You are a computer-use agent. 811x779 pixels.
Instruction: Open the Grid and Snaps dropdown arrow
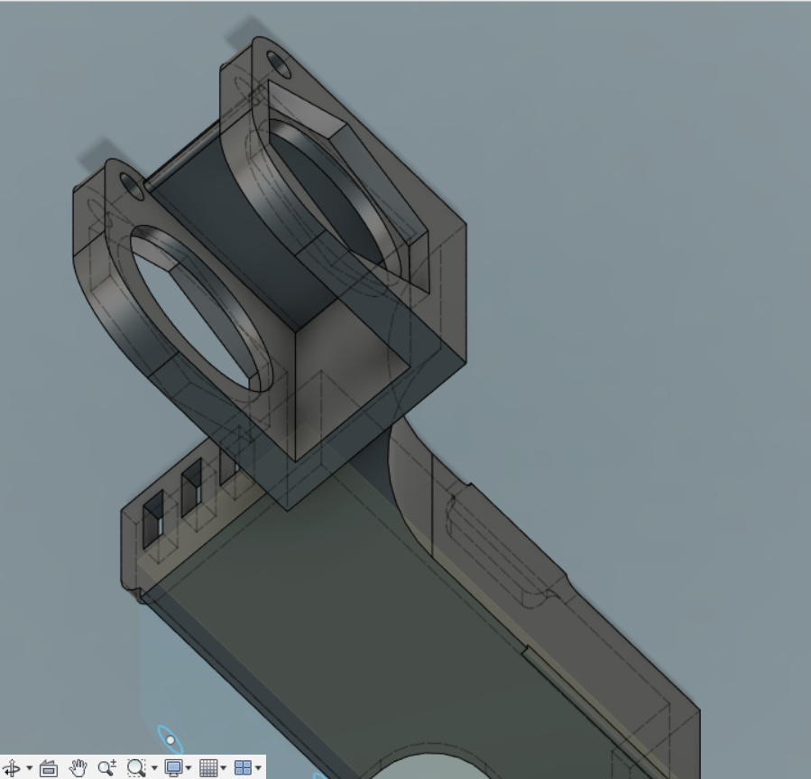coord(224,769)
